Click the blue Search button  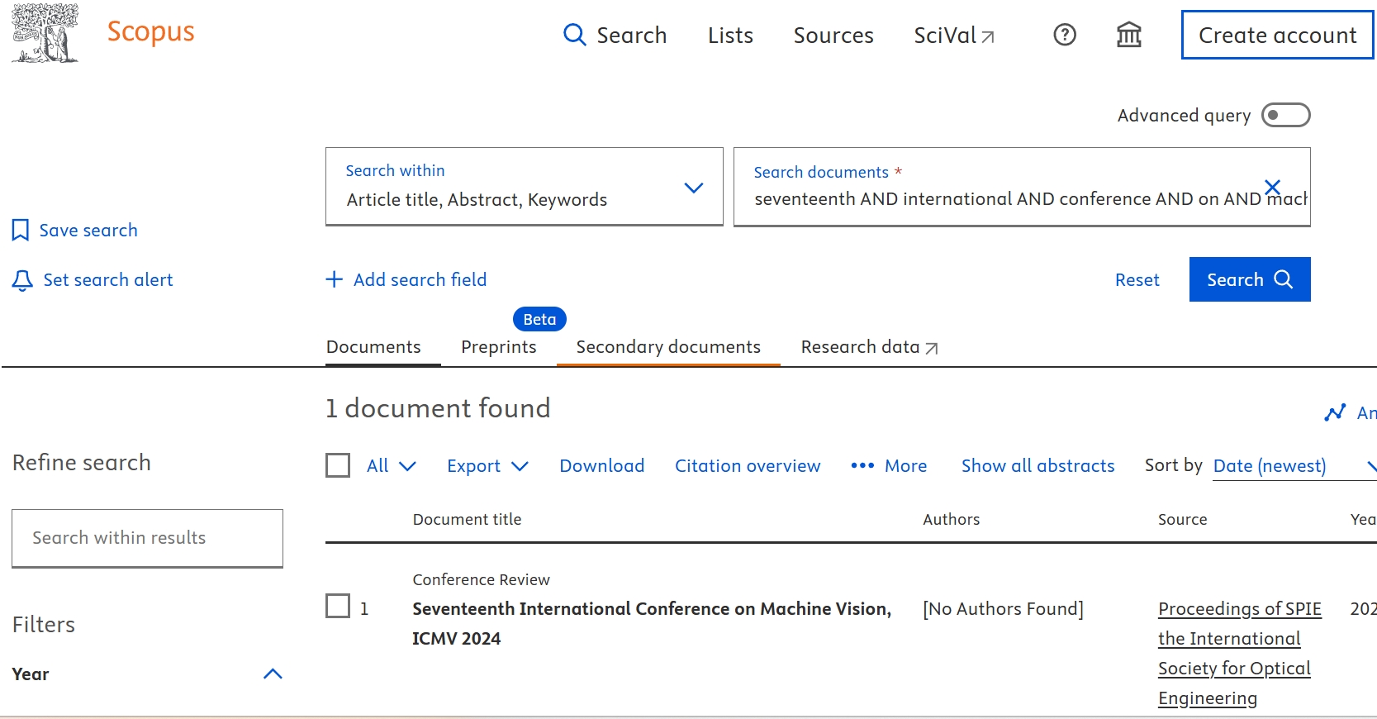click(1250, 279)
